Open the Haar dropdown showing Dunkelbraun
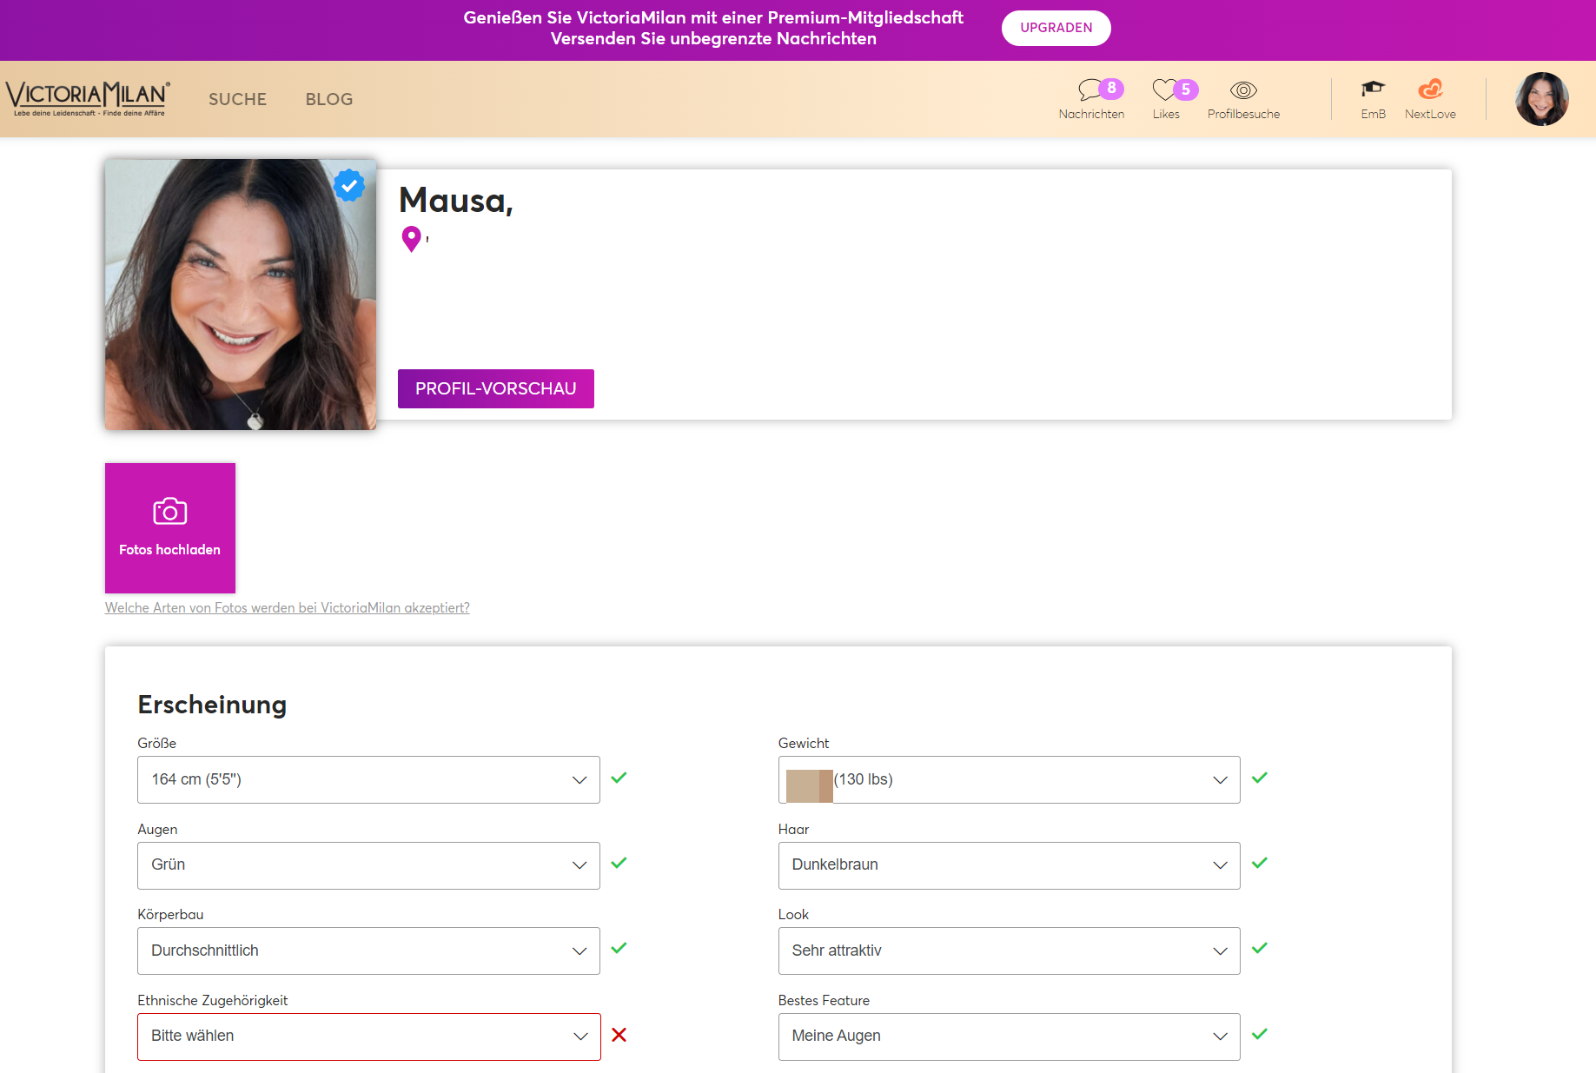1596x1073 pixels. pos(1009,865)
